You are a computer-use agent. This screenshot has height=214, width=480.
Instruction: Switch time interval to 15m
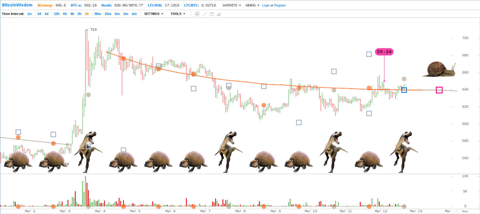(108, 14)
